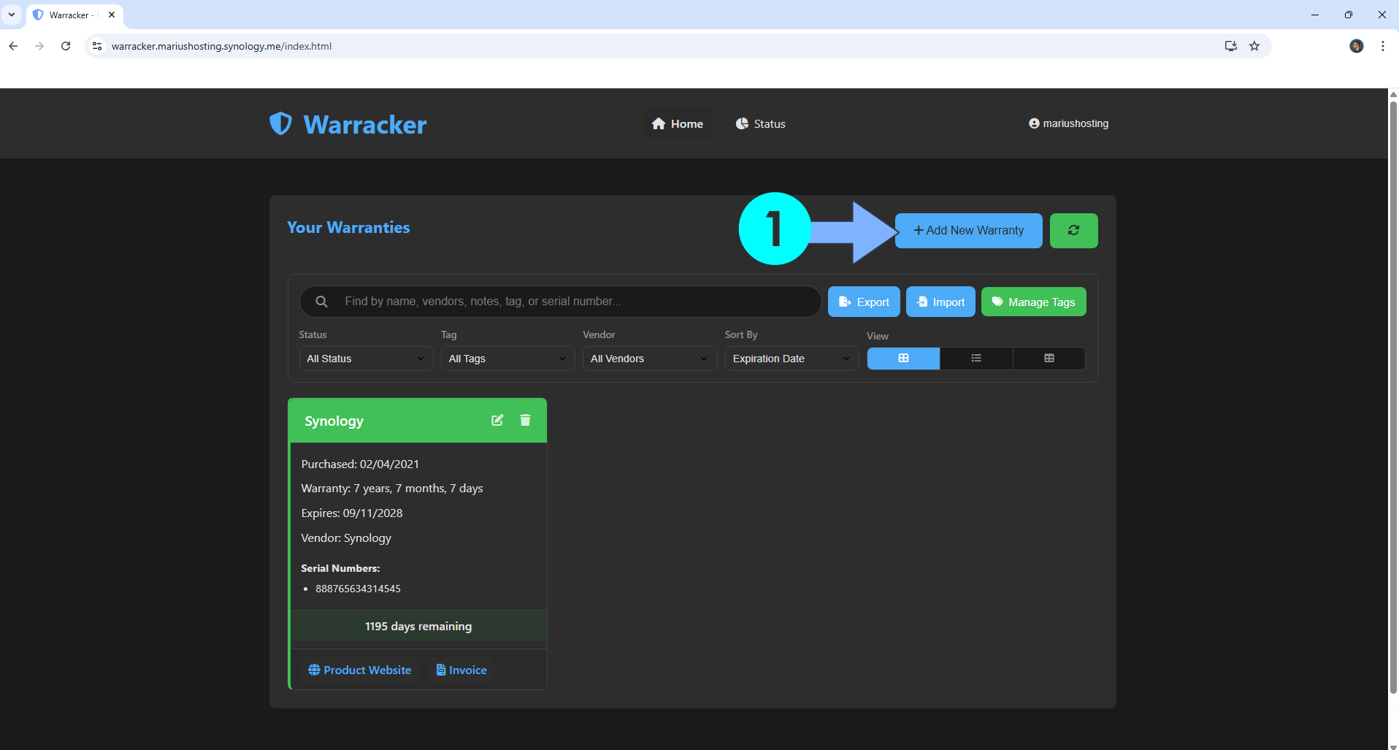Open Manage Tags

1033,302
